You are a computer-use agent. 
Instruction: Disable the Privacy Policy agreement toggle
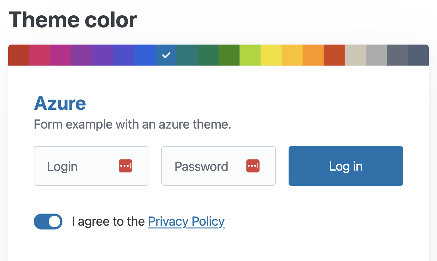pos(48,221)
